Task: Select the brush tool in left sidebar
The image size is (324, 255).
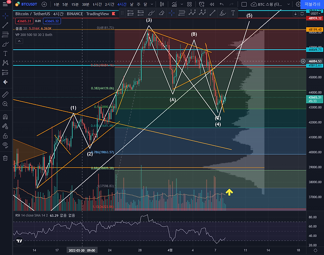Action: coord(5,44)
